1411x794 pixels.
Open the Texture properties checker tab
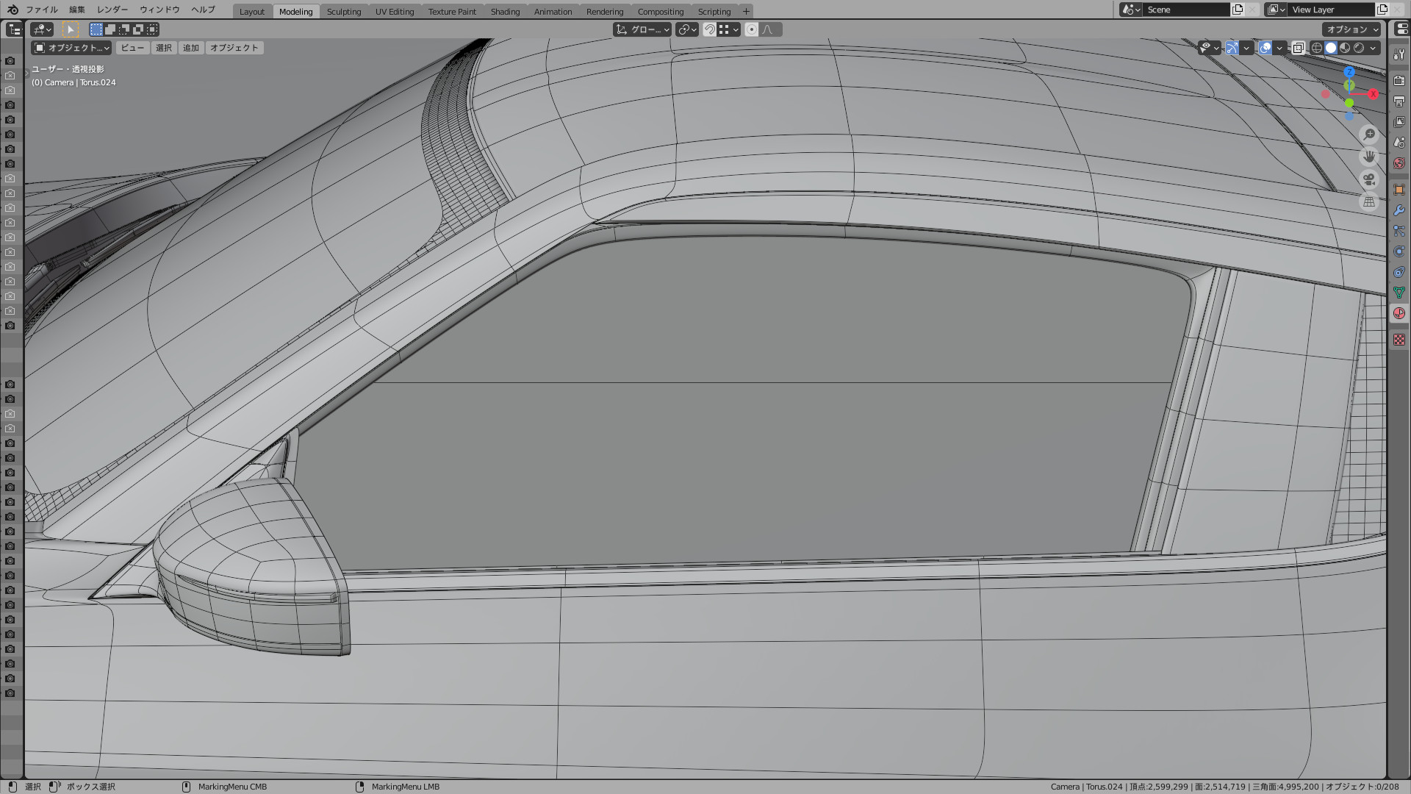pos(1399,340)
